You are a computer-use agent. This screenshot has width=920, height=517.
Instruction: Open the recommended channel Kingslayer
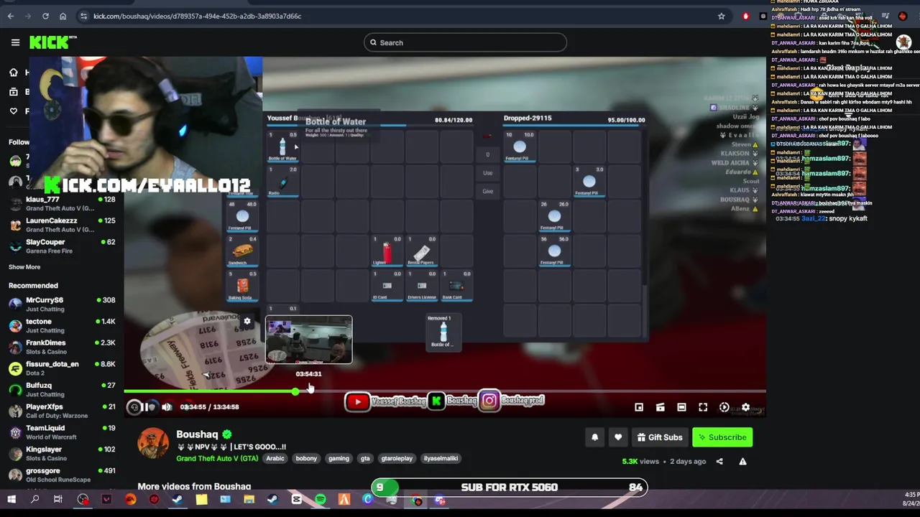[62, 454]
